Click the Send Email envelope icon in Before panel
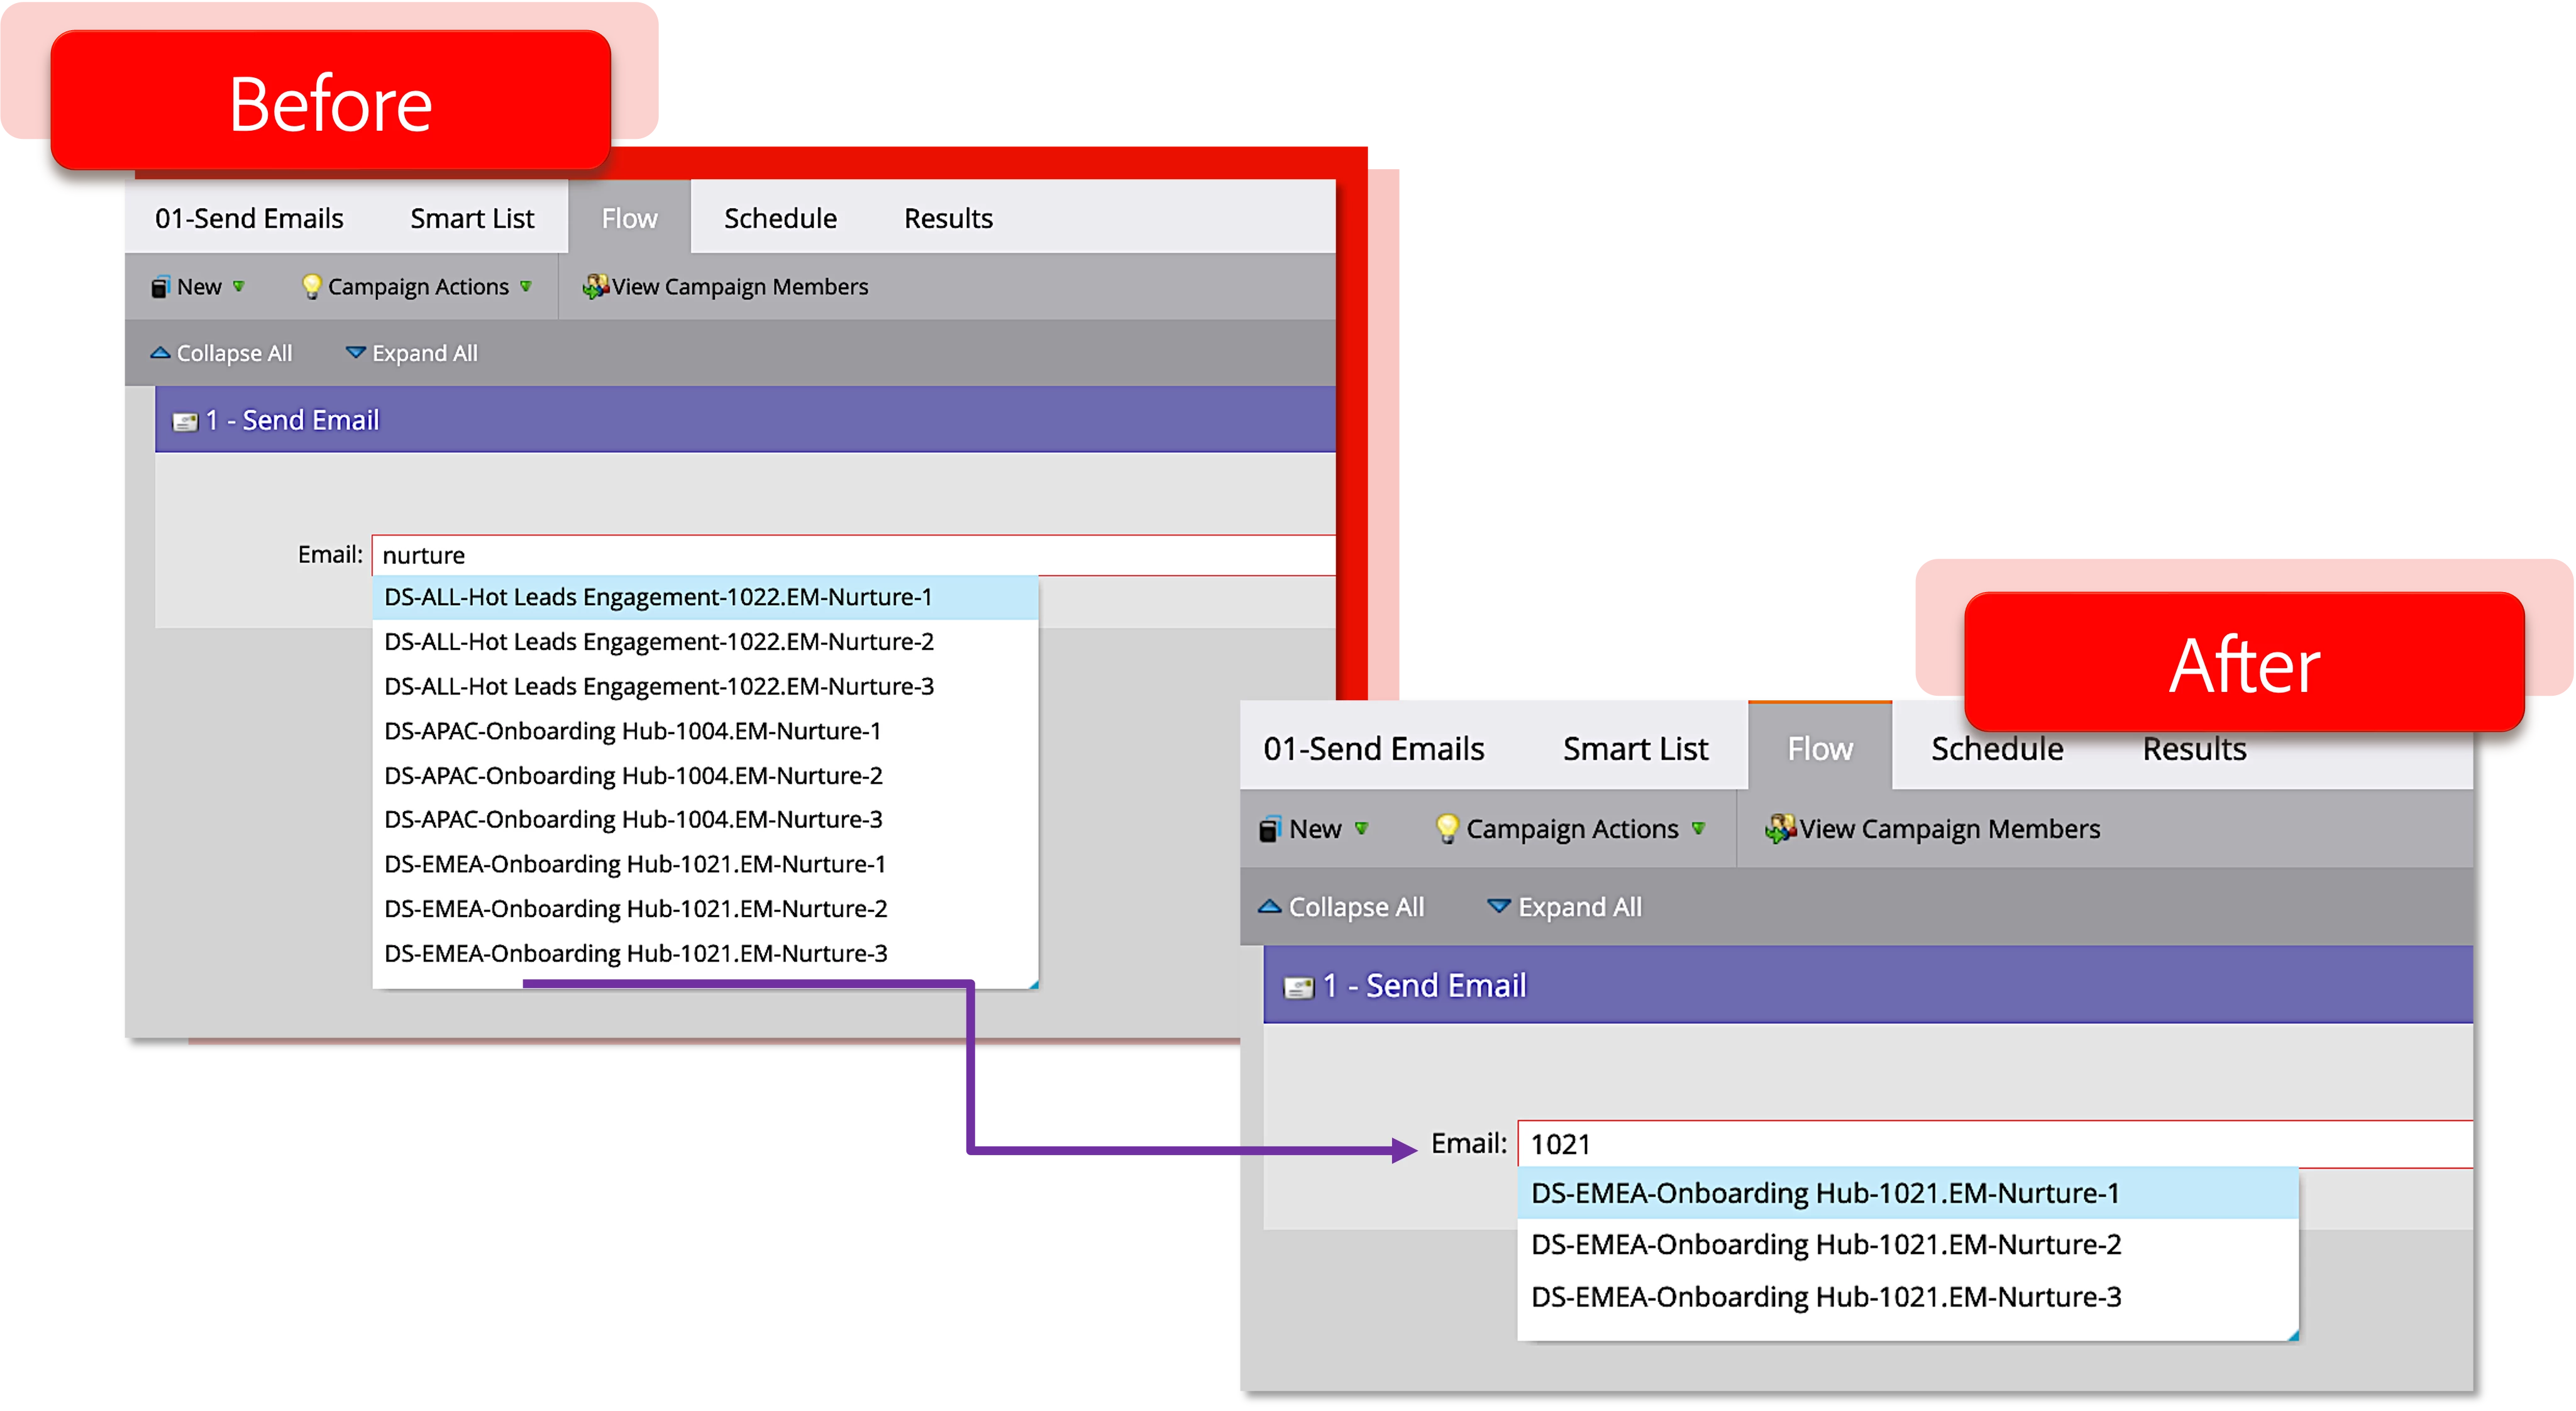This screenshot has width=2576, height=1411. pos(185,422)
